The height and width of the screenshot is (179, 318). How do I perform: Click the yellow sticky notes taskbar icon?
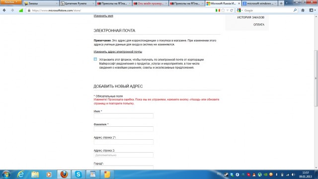(107, 175)
